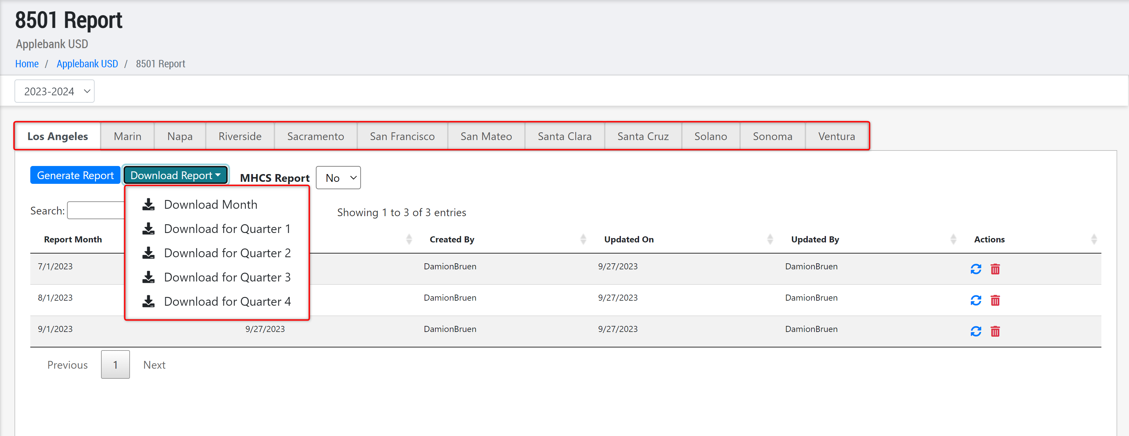Delete the 9/1/2023 report row
This screenshot has width=1129, height=436.
pos(995,331)
